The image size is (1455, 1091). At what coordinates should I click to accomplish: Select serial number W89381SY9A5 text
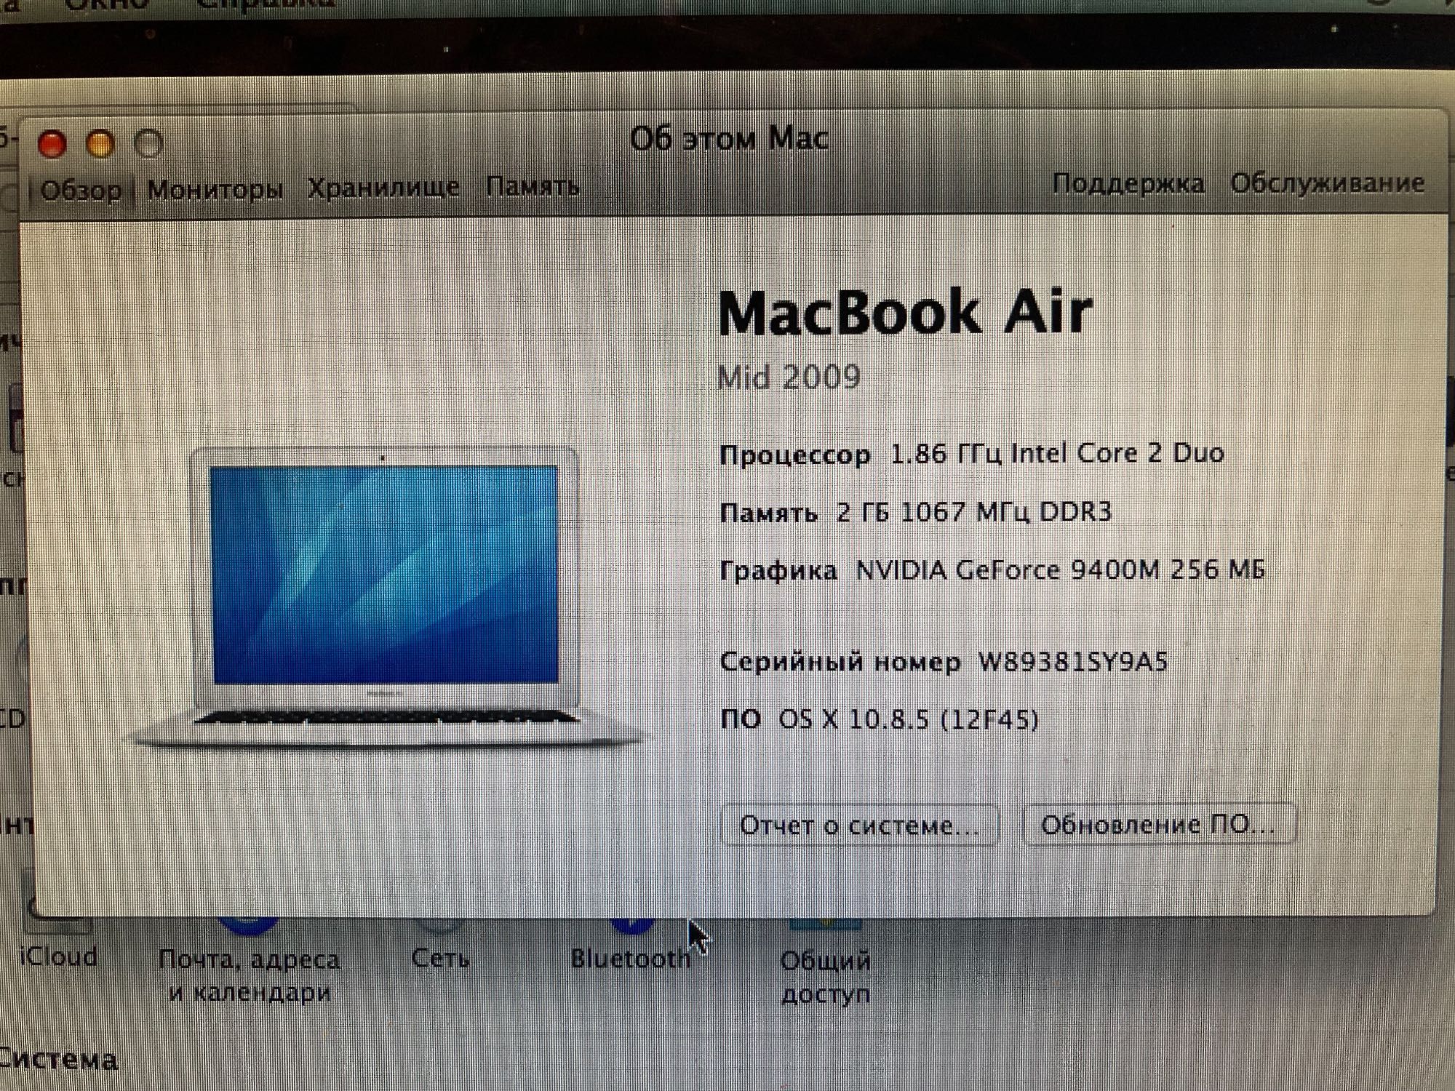coord(1072,662)
